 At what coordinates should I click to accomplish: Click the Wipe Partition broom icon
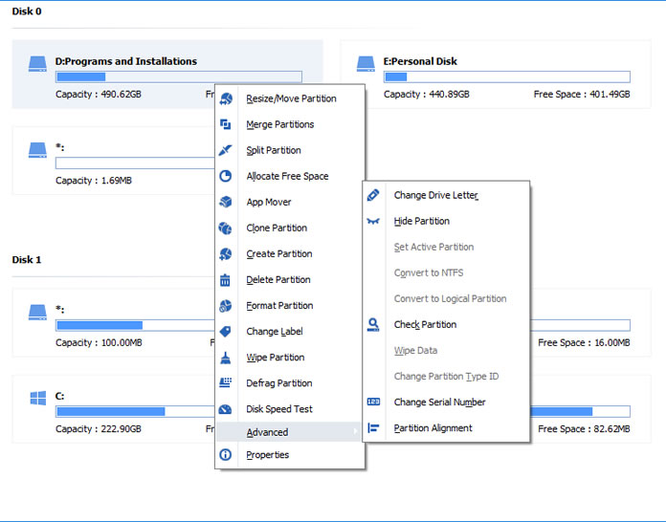pyautogui.click(x=226, y=358)
